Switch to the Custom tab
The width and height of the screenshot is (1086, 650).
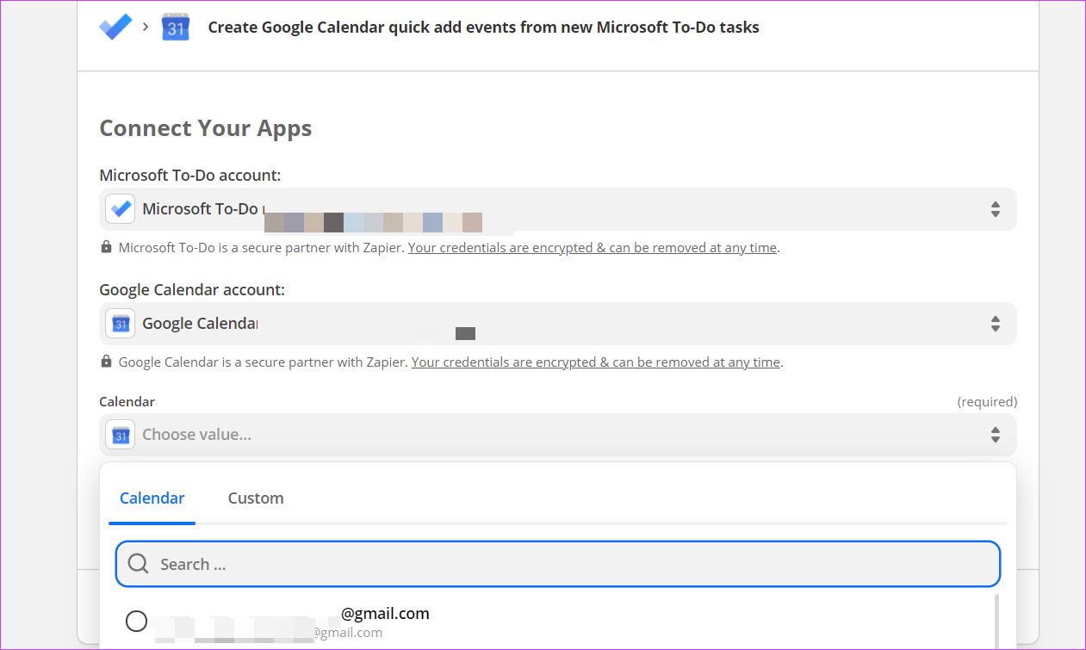(256, 498)
